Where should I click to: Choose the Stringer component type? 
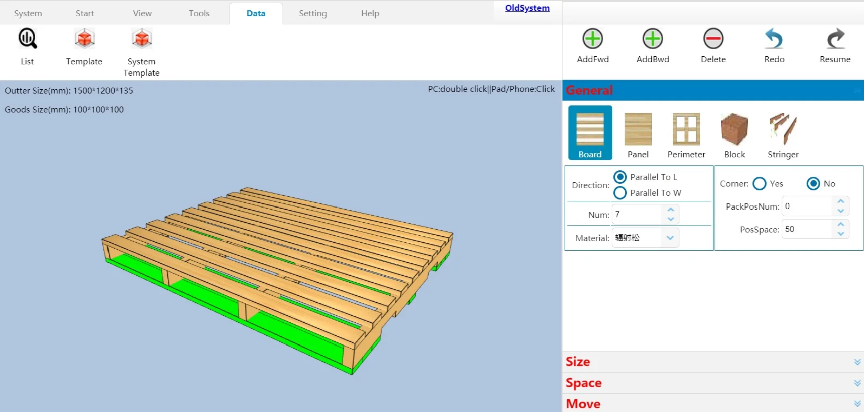click(x=783, y=130)
